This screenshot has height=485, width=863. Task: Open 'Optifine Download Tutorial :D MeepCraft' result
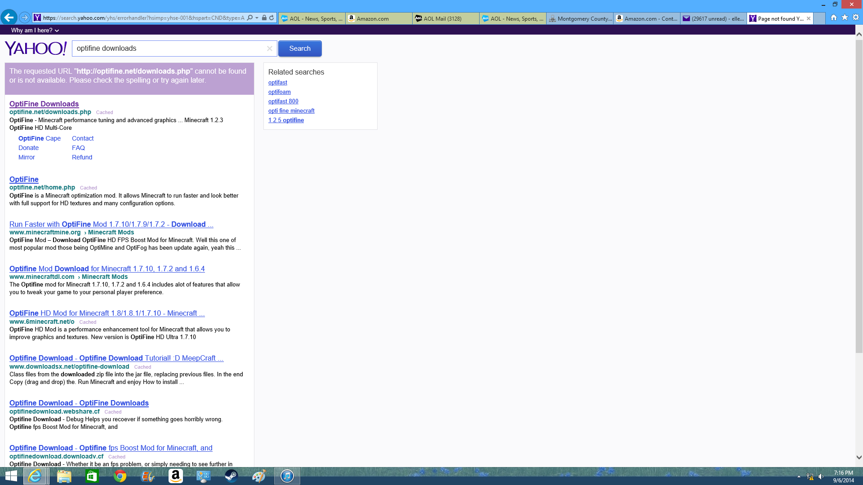116,358
